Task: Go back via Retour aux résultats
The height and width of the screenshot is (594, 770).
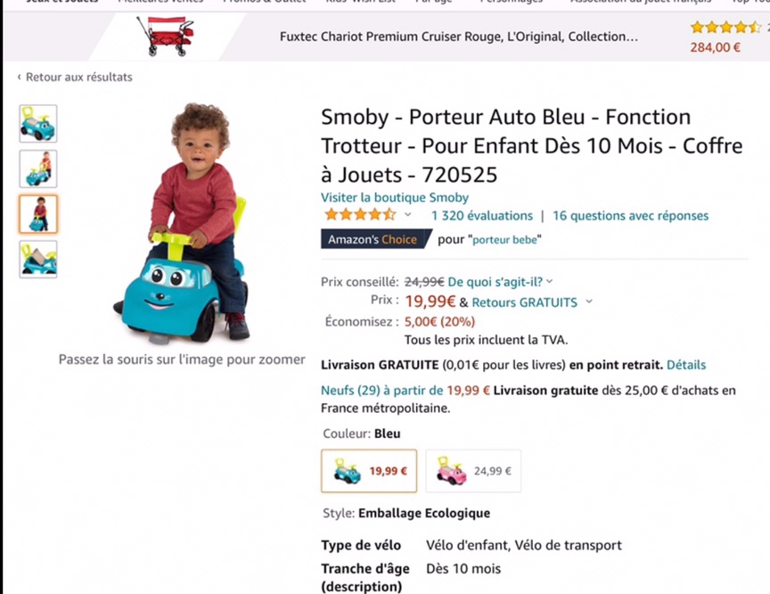Action: click(75, 77)
